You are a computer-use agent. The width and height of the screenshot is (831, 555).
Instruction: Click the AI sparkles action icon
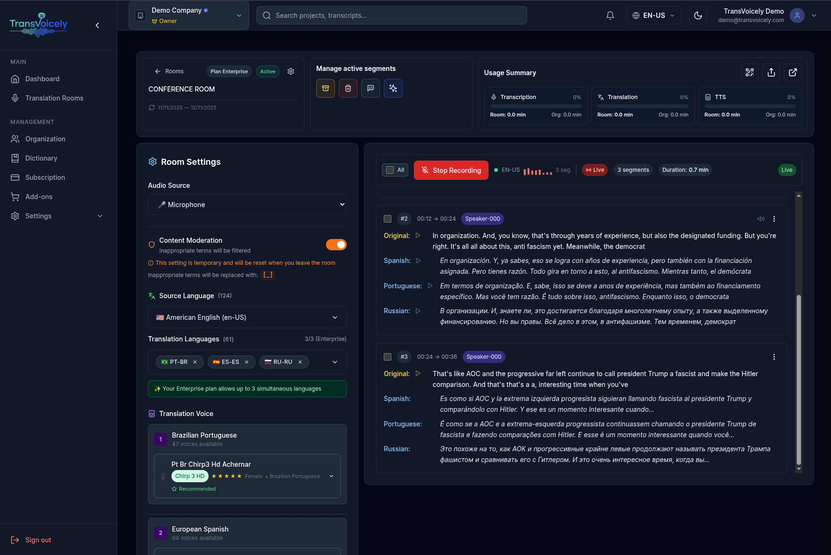[393, 88]
